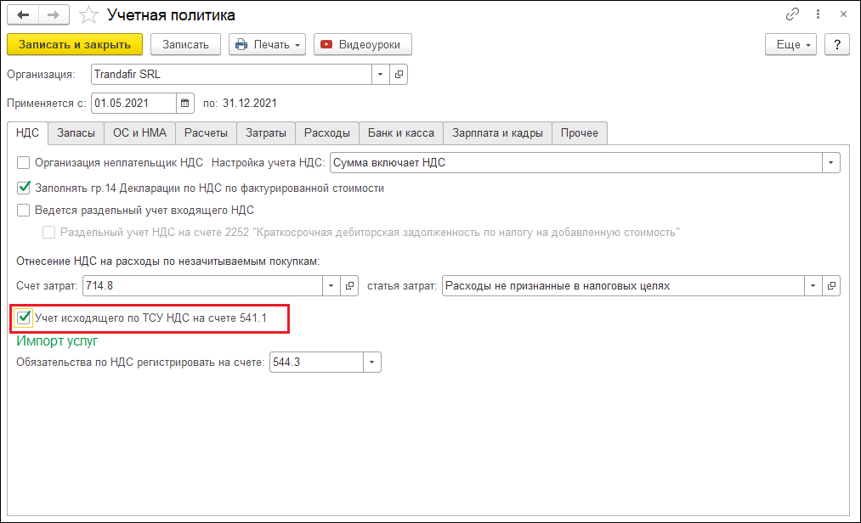Screen dimensions: 861x523
Task: Uncheck Заполнять гр.14 Декларации по НДС
Action: coord(24,188)
